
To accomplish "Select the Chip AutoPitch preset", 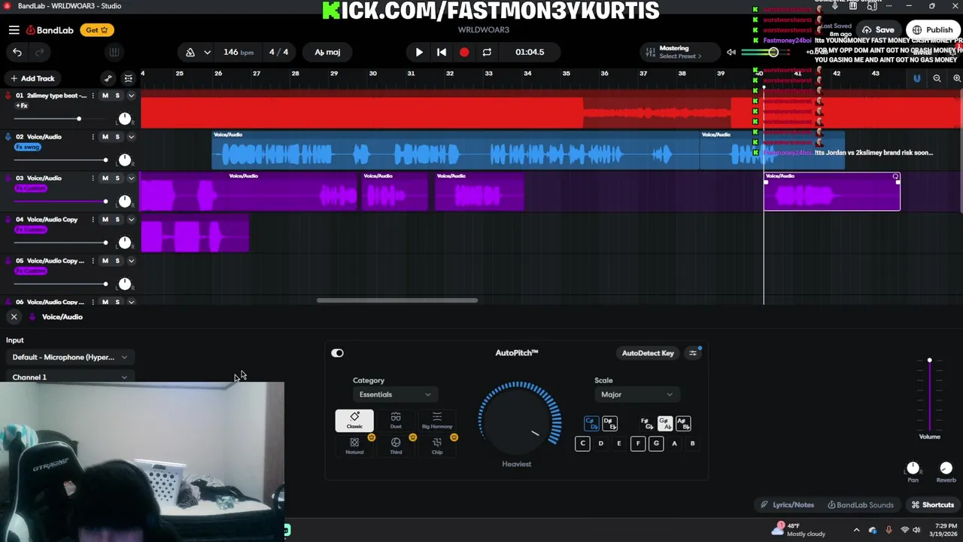I will click(x=437, y=446).
